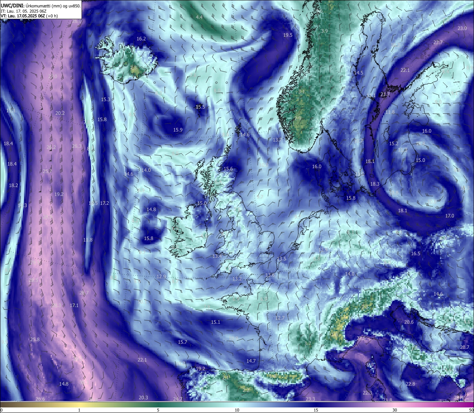Image resolution: width=474 pixels, height=413 pixels.
Task: Click the 22.3 value near Sardinia
Action: (x=367, y=393)
